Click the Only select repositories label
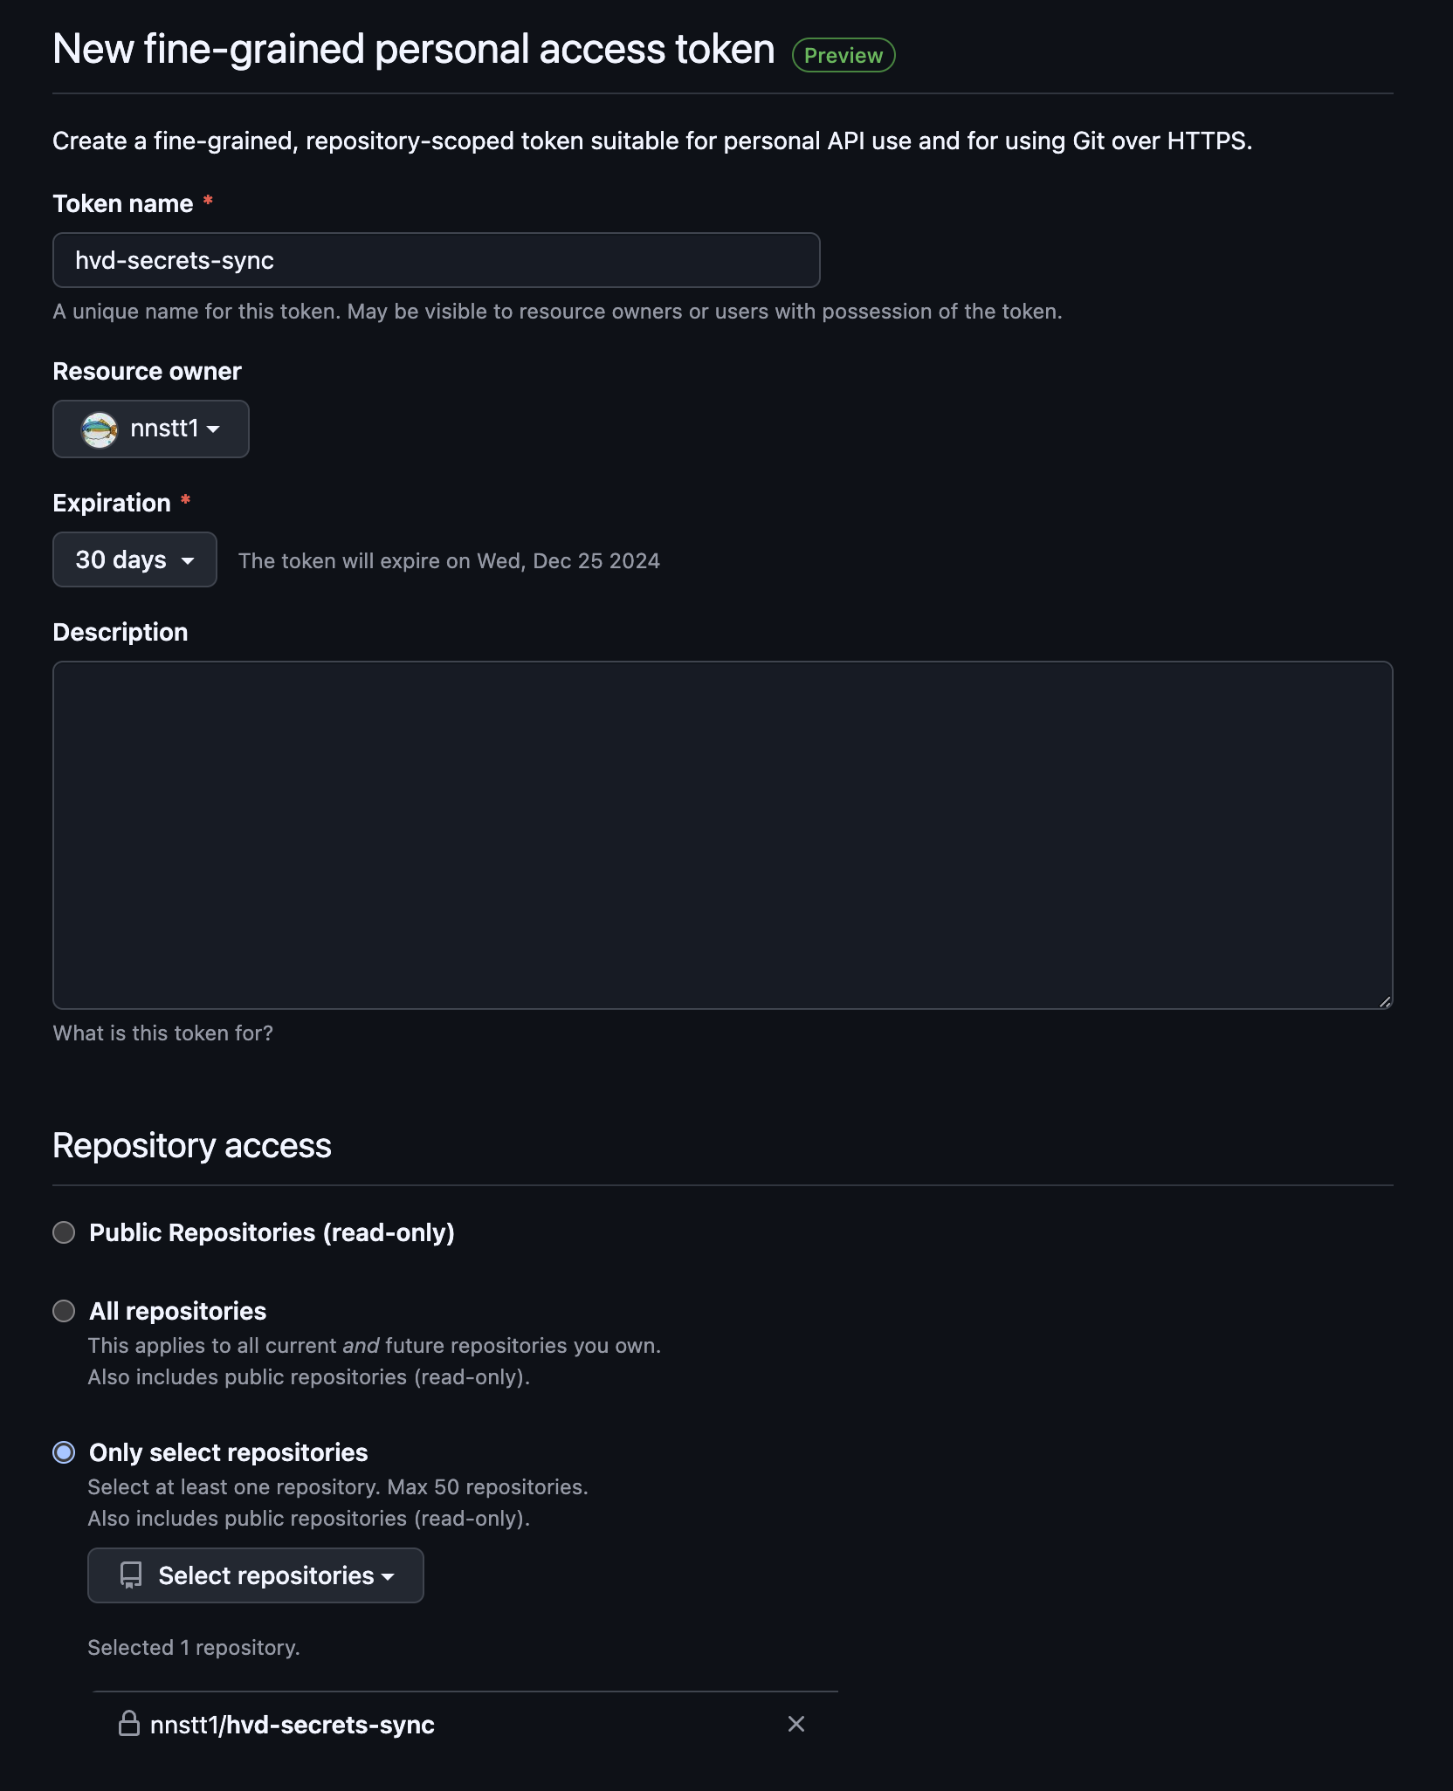 pos(229,1452)
